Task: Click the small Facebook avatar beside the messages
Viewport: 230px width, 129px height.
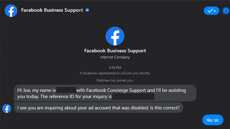Action: (x=7, y=109)
